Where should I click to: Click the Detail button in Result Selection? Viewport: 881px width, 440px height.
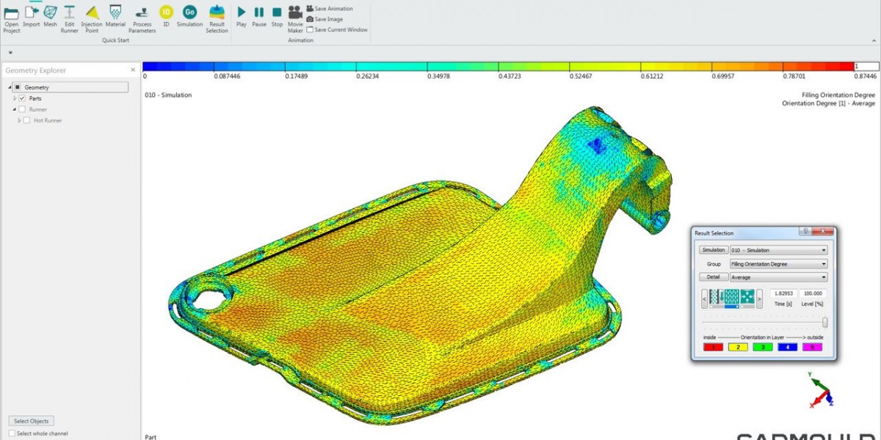click(713, 277)
